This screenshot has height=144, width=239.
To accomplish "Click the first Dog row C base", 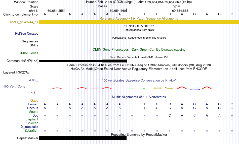I will (x=170, y=116).
